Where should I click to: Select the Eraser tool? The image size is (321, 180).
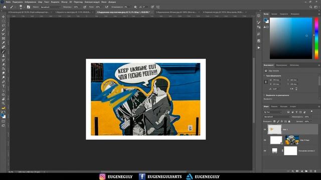click(x=4, y=64)
